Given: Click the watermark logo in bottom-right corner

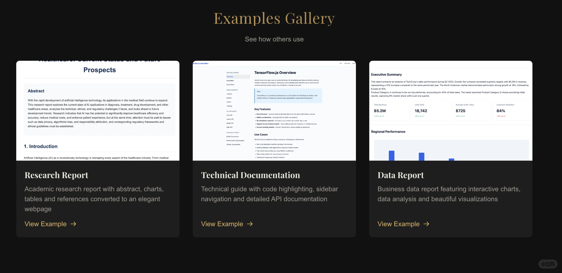Looking at the screenshot, I should 548,264.
